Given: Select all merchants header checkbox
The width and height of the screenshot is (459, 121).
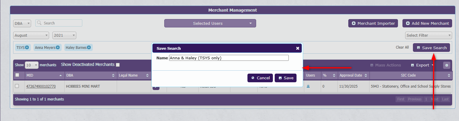Looking at the screenshot, I should (17, 75).
